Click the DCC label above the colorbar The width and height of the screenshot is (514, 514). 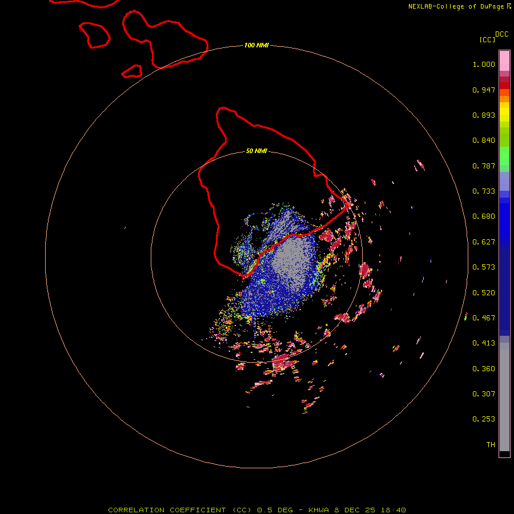click(501, 34)
